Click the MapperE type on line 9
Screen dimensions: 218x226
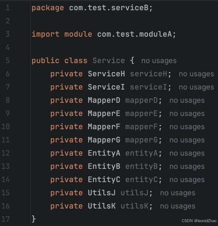click(x=104, y=113)
